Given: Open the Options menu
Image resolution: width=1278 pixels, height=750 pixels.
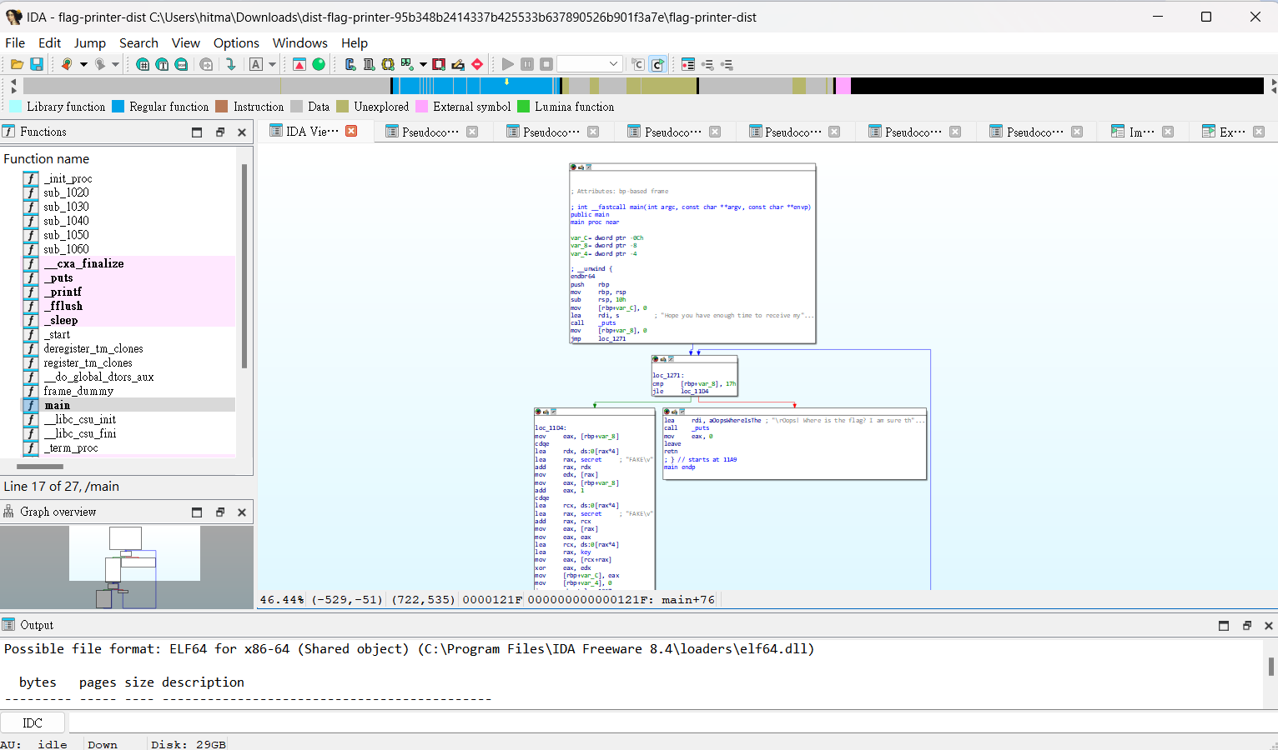Looking at the screenshot, I should tap(236, 43).
